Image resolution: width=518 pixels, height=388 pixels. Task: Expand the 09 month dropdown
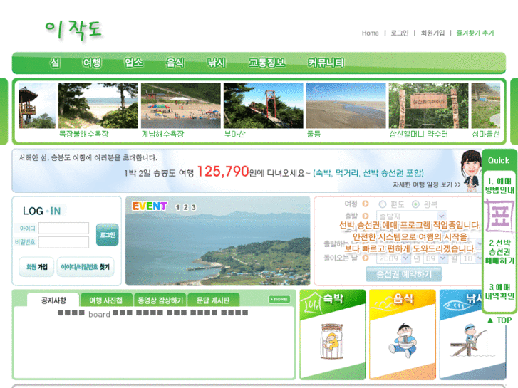pyautogui.click(x=435, y=258)
